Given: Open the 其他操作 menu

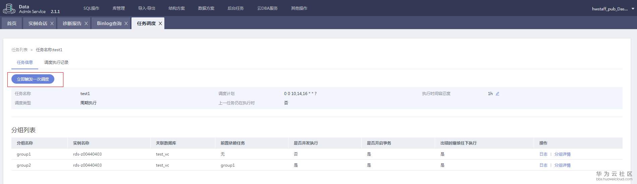Looking at the screenshot, I should (299, 8).
